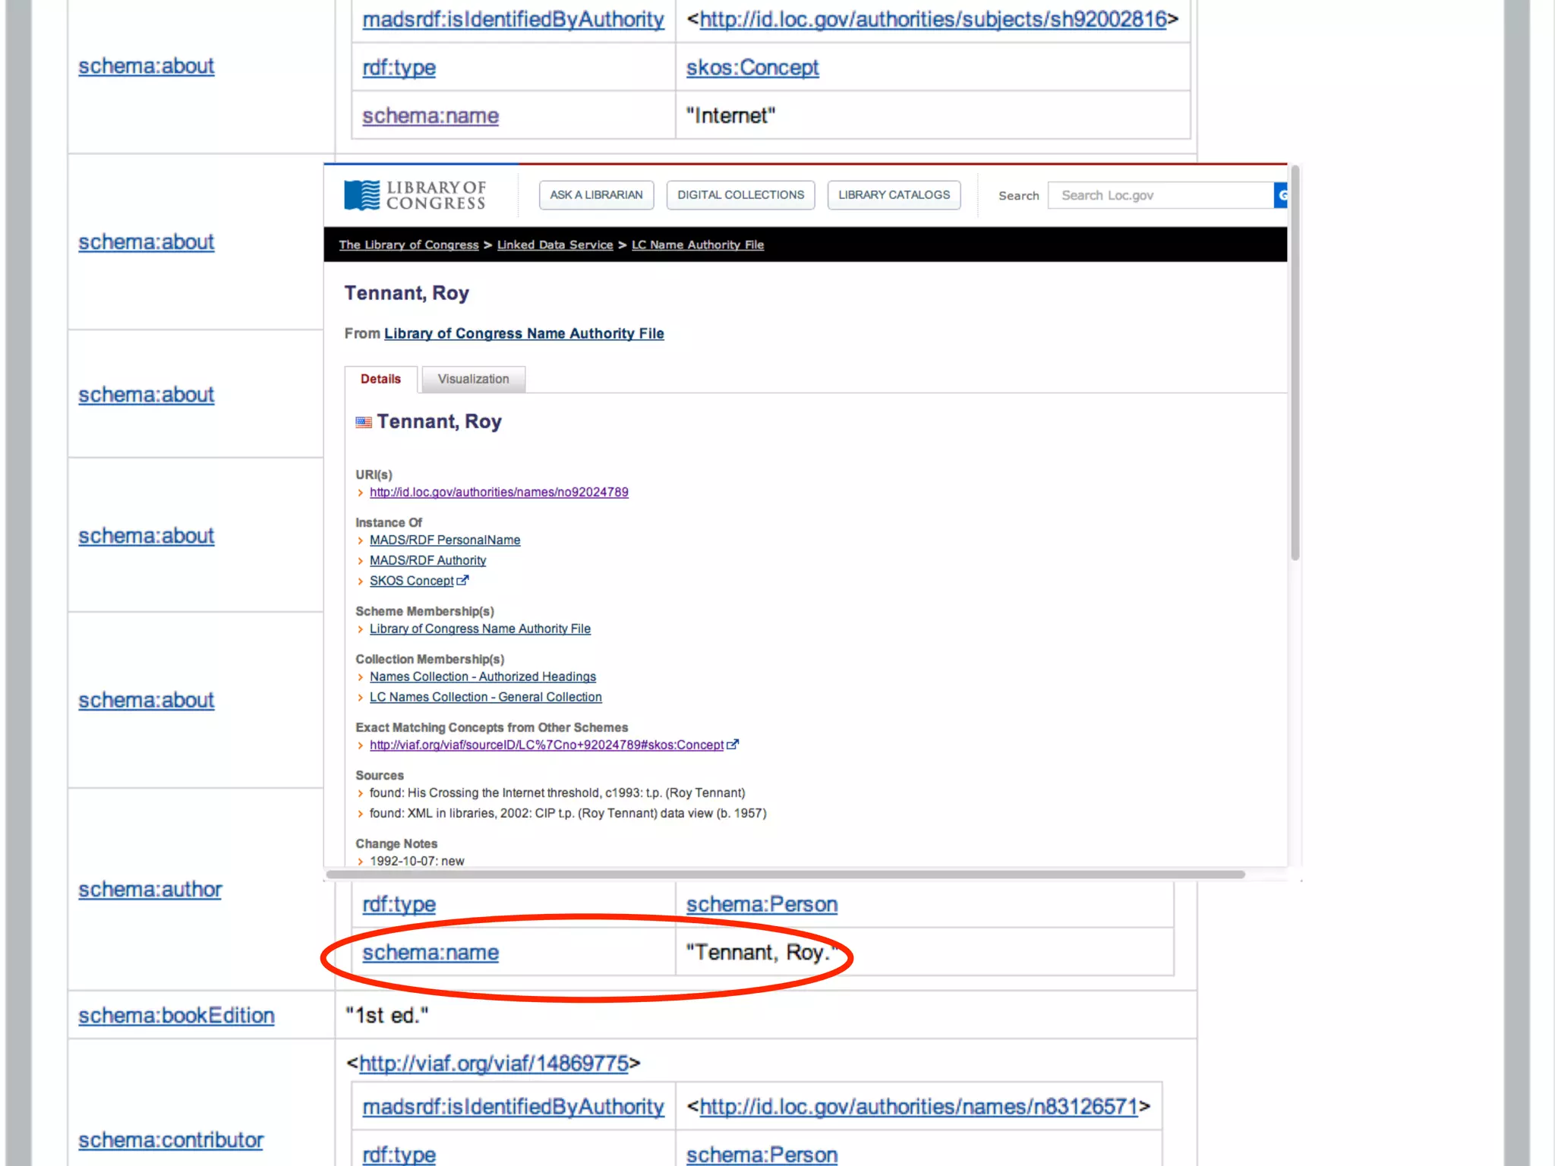Focus the Search Loc.gov input field

[x=1160, y=195]
